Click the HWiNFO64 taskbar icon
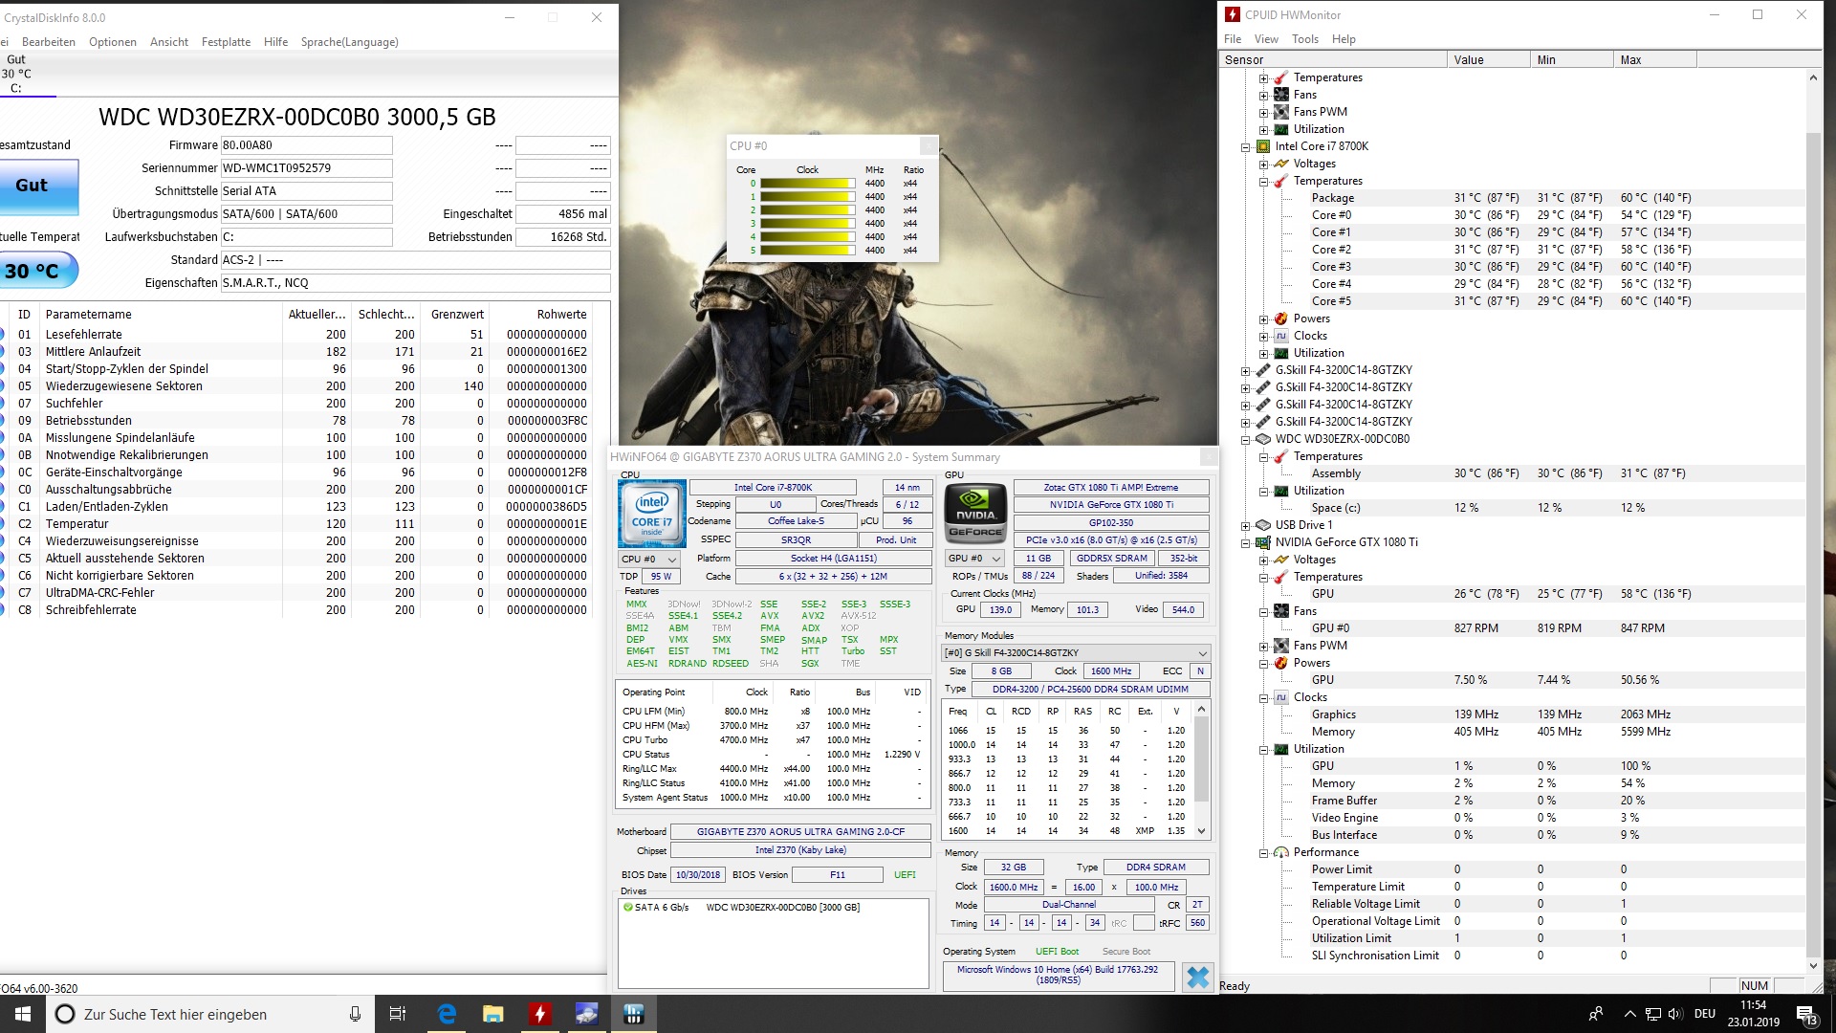The width and height of the screenshot is (1836, 1033). [x=633, y=1014]
